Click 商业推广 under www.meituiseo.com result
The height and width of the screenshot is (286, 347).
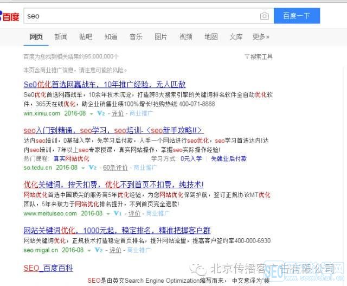(158, 213)
